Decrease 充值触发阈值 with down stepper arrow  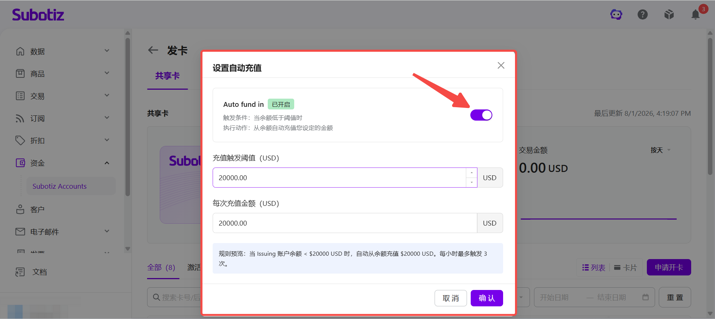coord(471,182)
